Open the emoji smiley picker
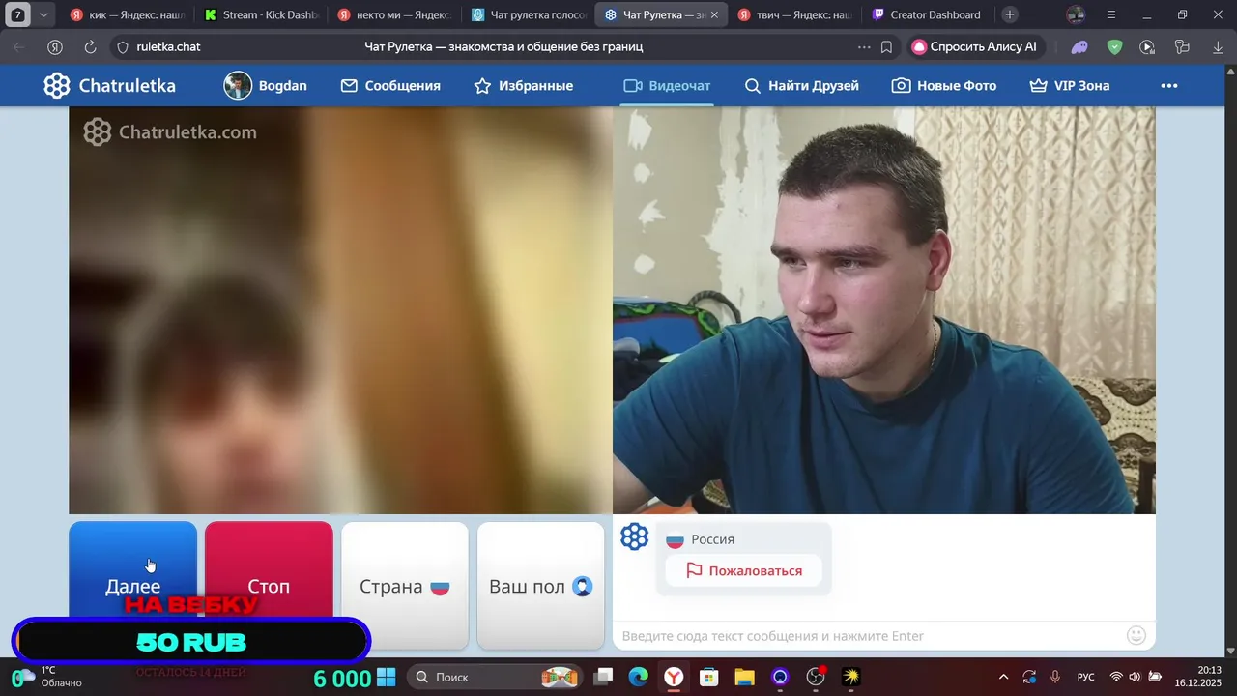 (1136, 635)
